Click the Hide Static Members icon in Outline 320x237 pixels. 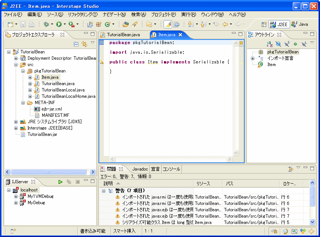pos(287,44)
